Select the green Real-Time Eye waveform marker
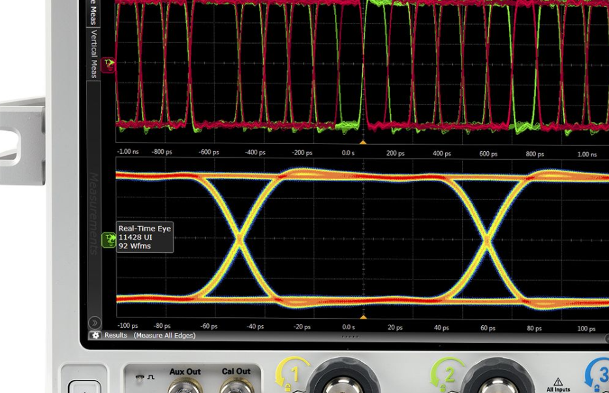 109,240
